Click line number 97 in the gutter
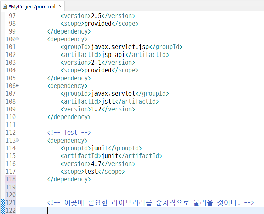The image size is (264, 214). pyautogui.click(x=12, y=16)
